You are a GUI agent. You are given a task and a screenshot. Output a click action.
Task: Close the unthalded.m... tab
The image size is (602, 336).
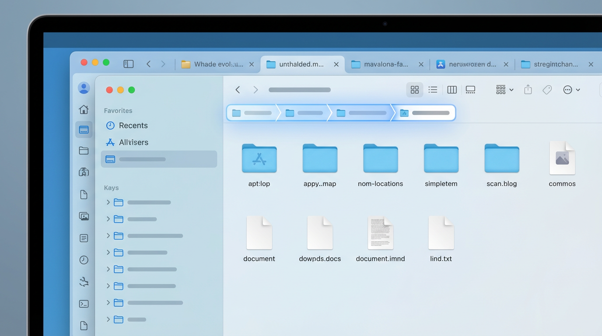point(336,64)
